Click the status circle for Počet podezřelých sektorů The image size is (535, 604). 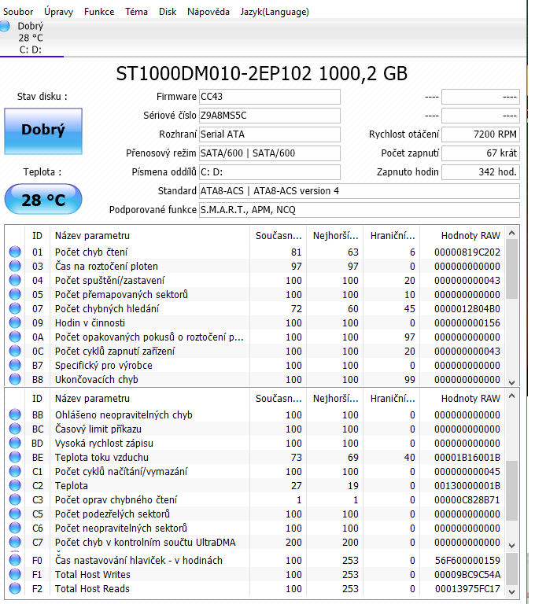pyautogui.click(x=15, y=514)
